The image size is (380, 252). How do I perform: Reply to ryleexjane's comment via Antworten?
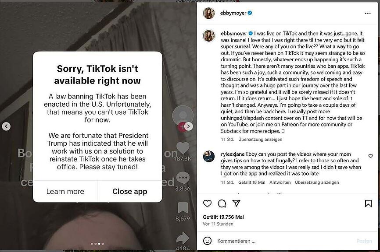pyautogui.click(x=280, y=182)
